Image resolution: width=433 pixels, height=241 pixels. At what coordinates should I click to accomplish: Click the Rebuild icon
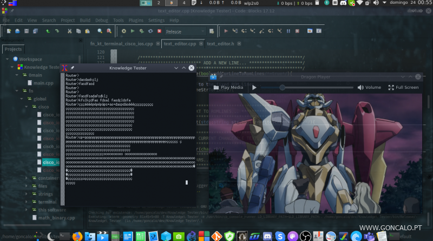(150, 31)
